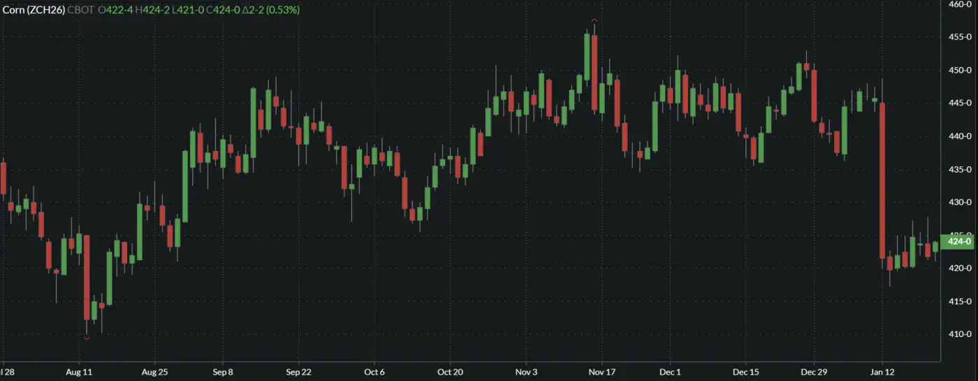Viewport: 978px width, 381px height.
Task: Click the red low marker below the Aug 11 candle
Action: coord(86,338)
